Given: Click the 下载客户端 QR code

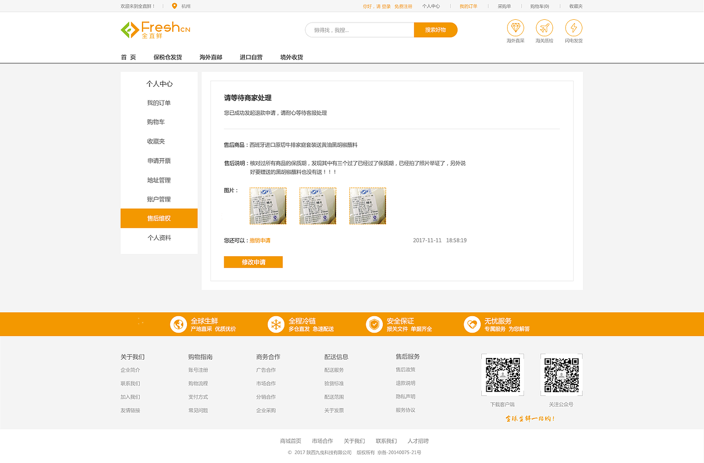Looking at the screenshot, I should point(502,374).
